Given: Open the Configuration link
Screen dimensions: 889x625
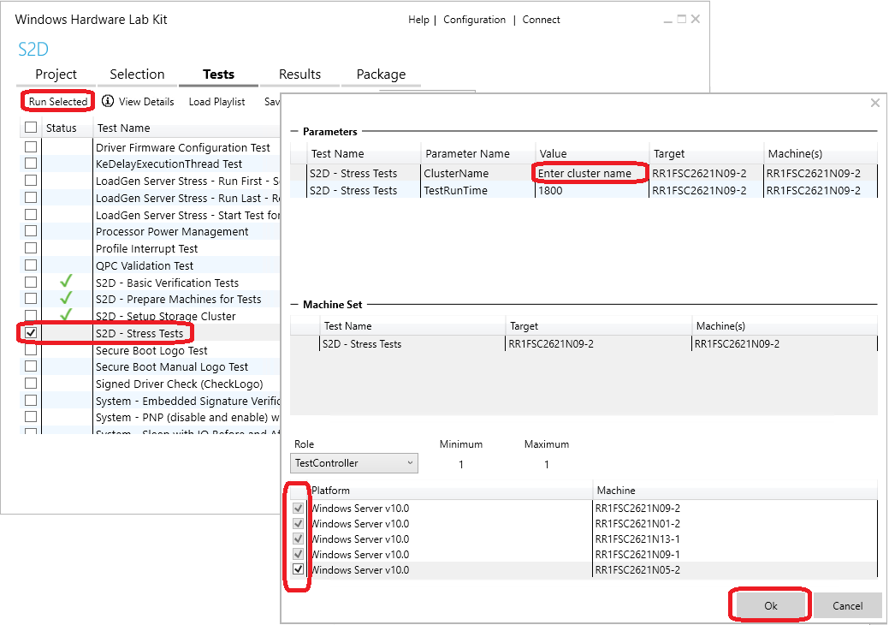Looking at the screenshot, I should click(475, 20).
